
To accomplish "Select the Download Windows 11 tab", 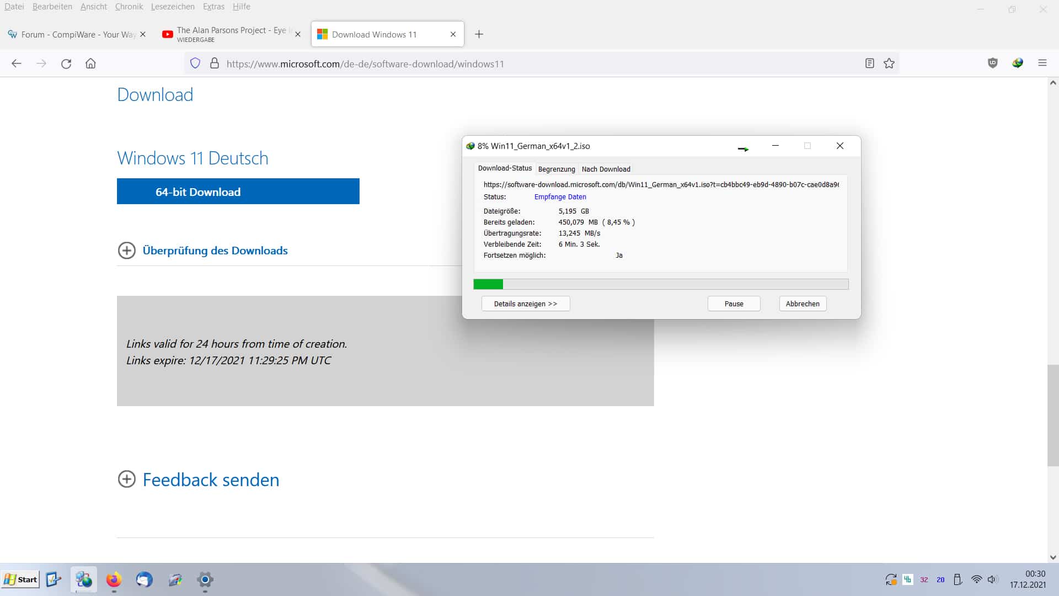I will 388,34.
